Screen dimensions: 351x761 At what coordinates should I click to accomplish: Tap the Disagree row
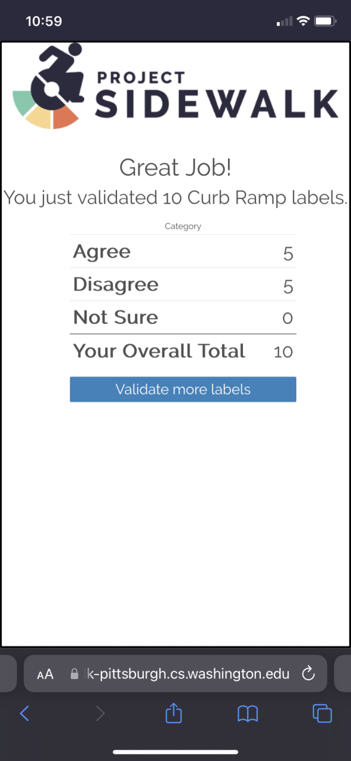tap(183, 285)
